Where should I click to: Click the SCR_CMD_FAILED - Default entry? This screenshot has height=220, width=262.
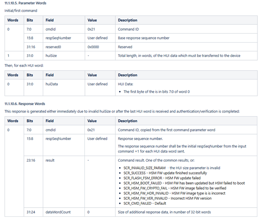(145, 203)
